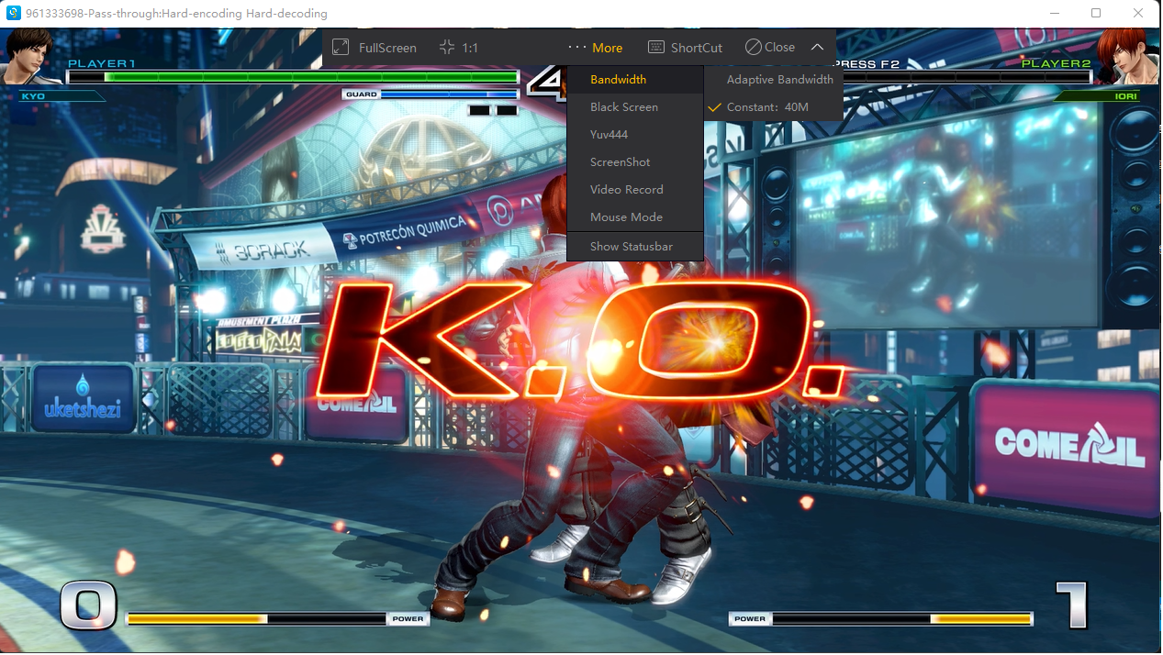
Task: Select Show Statusbar entry
Action: click(x=635, y=247)
